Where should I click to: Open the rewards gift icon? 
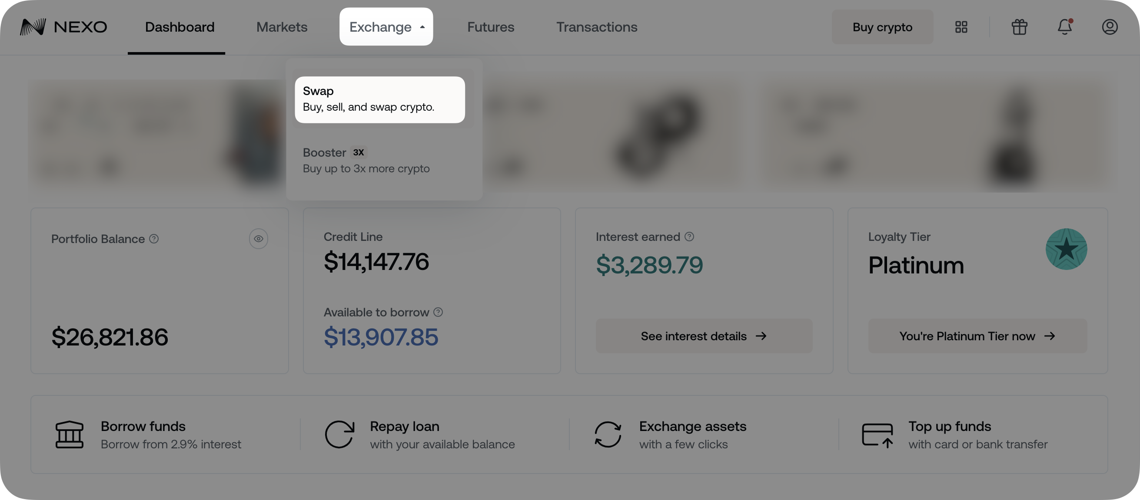click(1019, 26)
